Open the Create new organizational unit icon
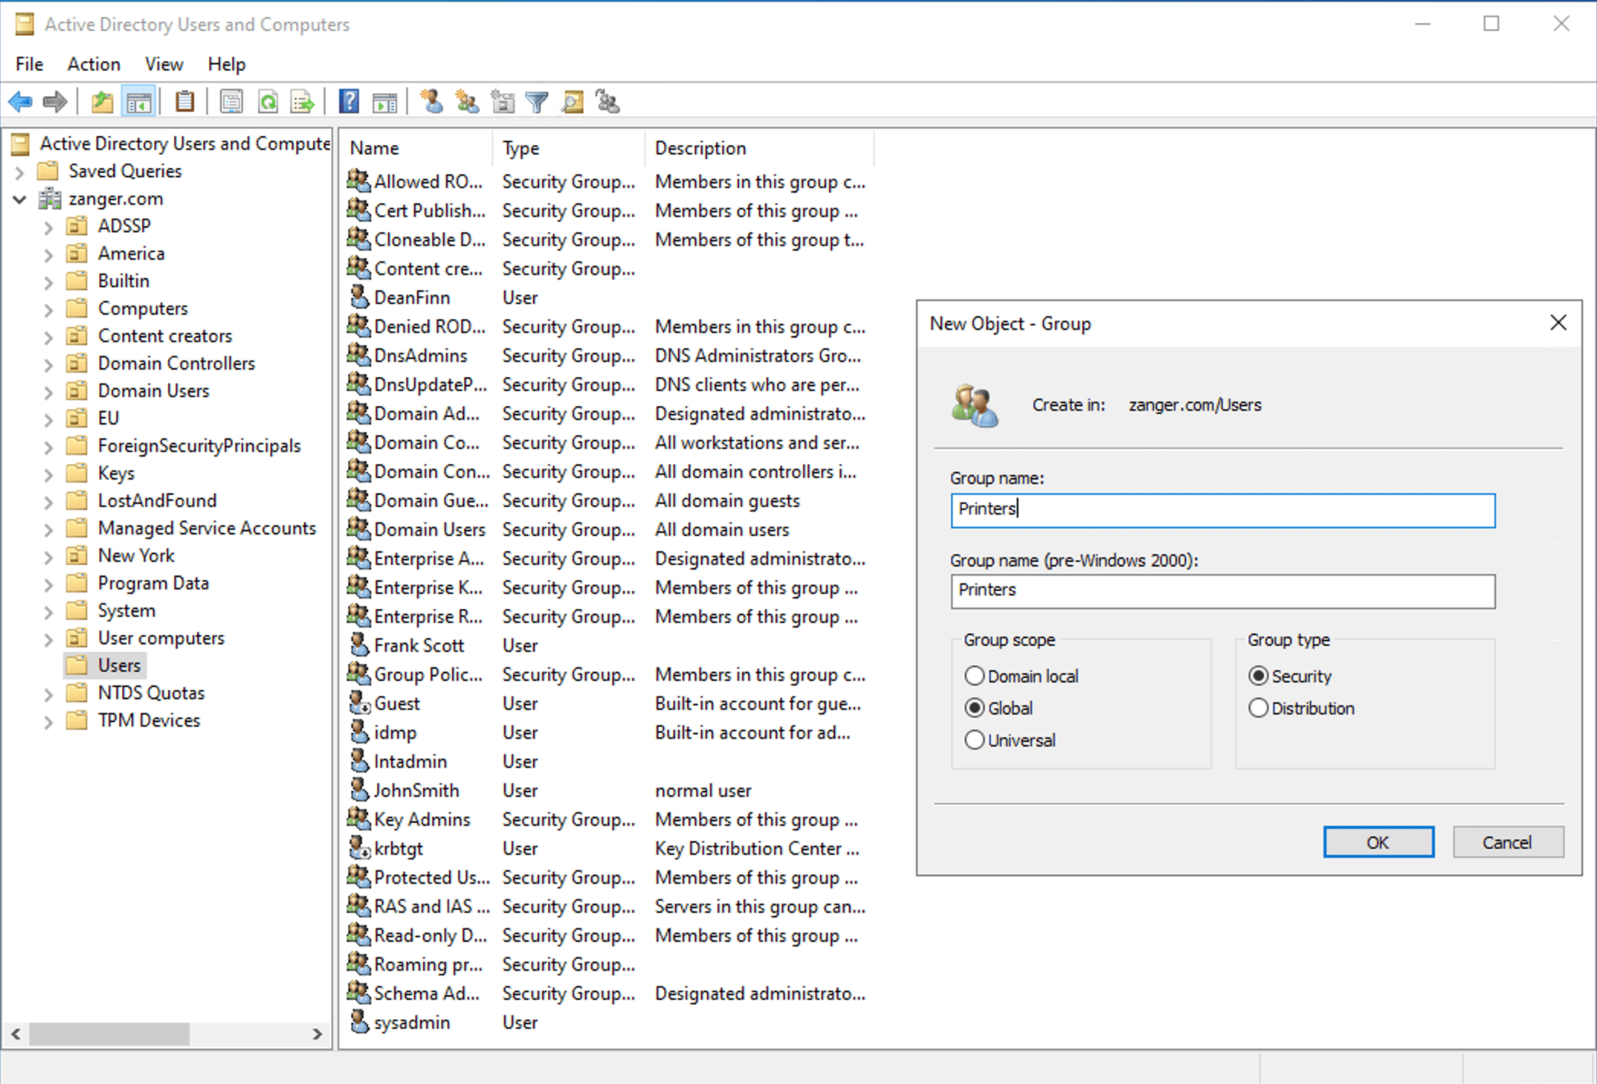 pyautogui.click(x=502, y=101)
